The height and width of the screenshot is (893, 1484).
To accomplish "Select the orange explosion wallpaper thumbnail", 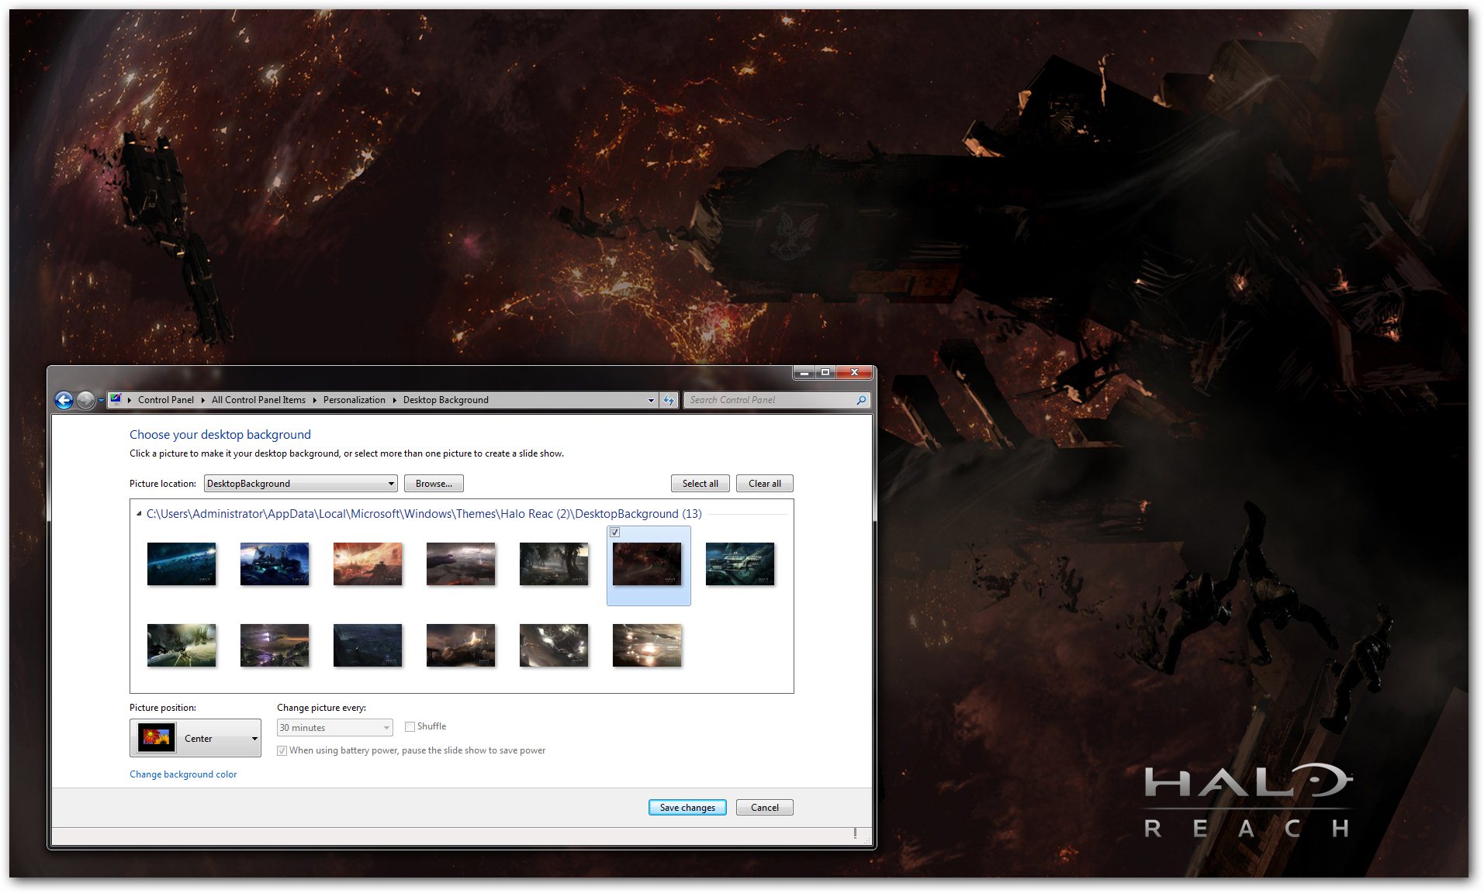I will coord(368,564).
